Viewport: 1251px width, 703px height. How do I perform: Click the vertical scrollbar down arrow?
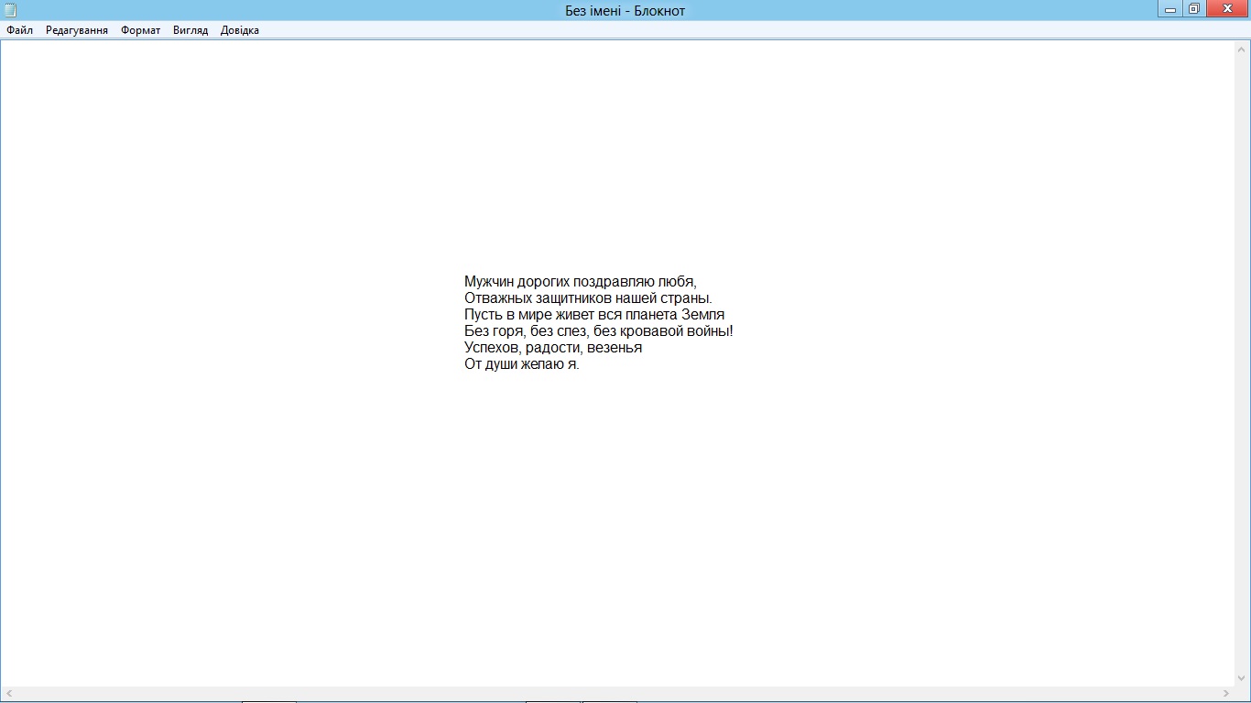[x=1243, y=678]
